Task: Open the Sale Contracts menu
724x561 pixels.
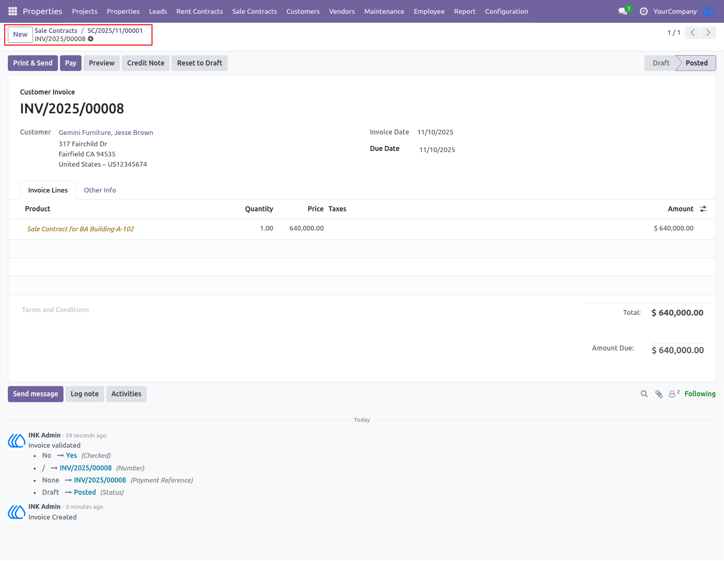Action: click(x=254, y=11)
